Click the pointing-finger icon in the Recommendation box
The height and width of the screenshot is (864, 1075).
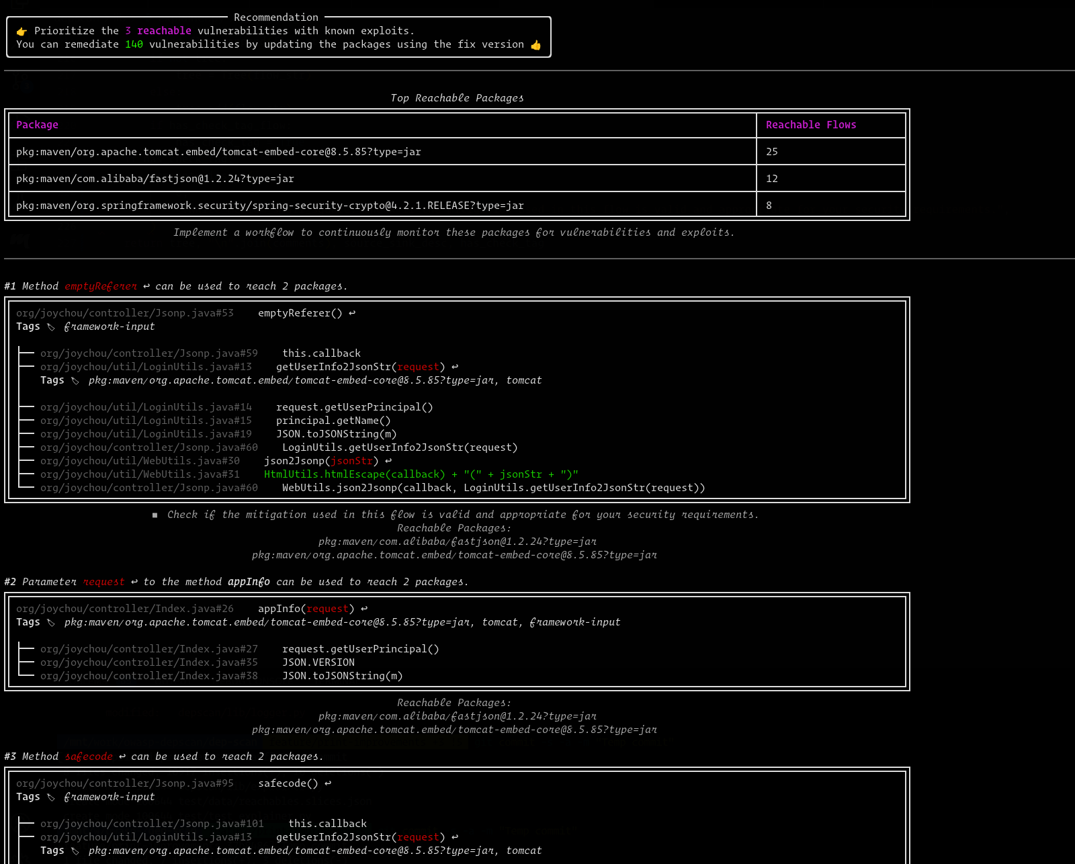pos(21,30)
